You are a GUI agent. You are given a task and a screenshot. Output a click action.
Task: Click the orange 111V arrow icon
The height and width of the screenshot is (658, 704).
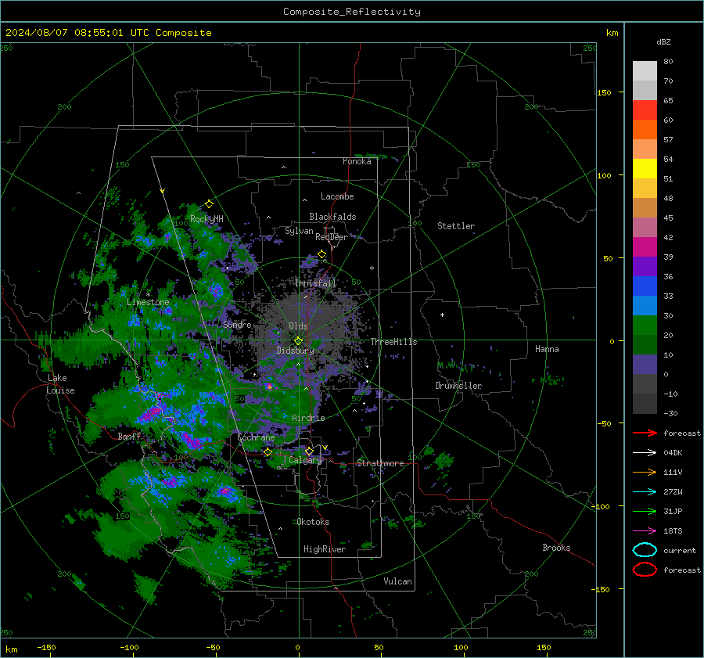pos(645,472)
